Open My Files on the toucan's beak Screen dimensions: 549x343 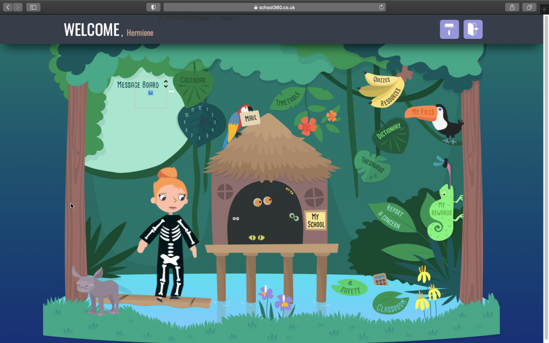(x=422, y=112)
